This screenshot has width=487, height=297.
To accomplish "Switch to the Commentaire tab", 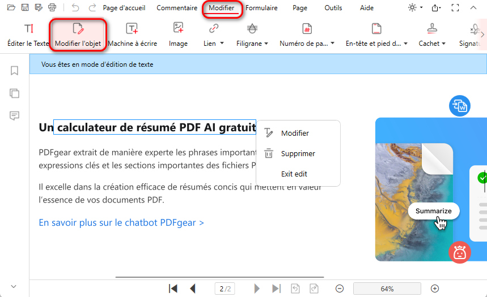I will click(177, 8).
